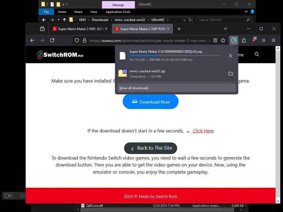The width and height of the screenshot is (283, 212).
Task: Click the download progress bar
Action: tap(175, 55)
